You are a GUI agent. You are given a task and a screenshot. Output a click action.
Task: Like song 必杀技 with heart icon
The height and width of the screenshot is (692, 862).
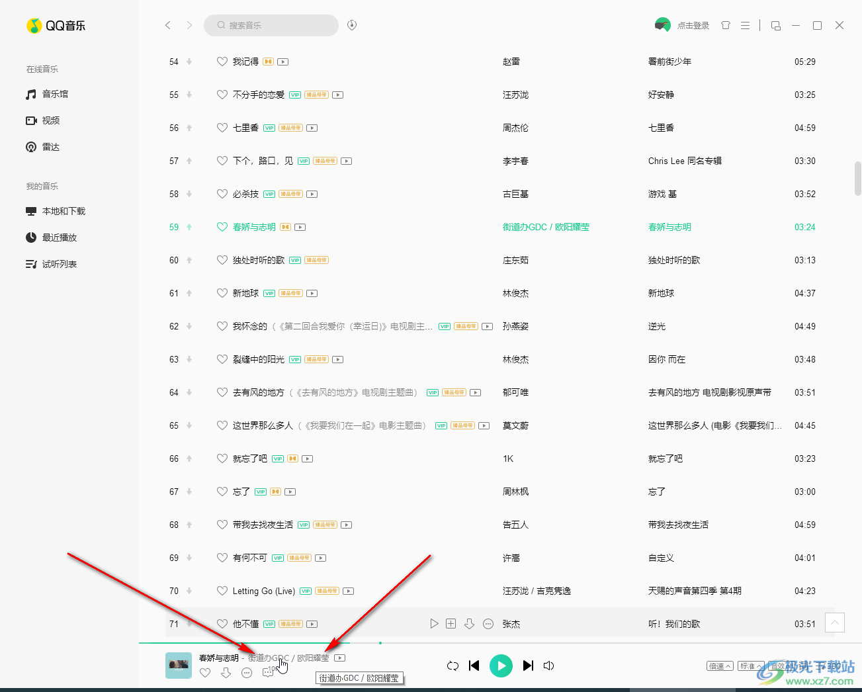(x=222, y=194)
